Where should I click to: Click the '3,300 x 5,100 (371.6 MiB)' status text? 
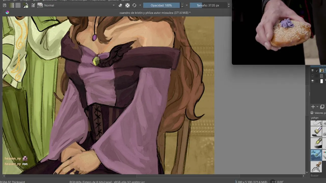click(x=251, y=182)
